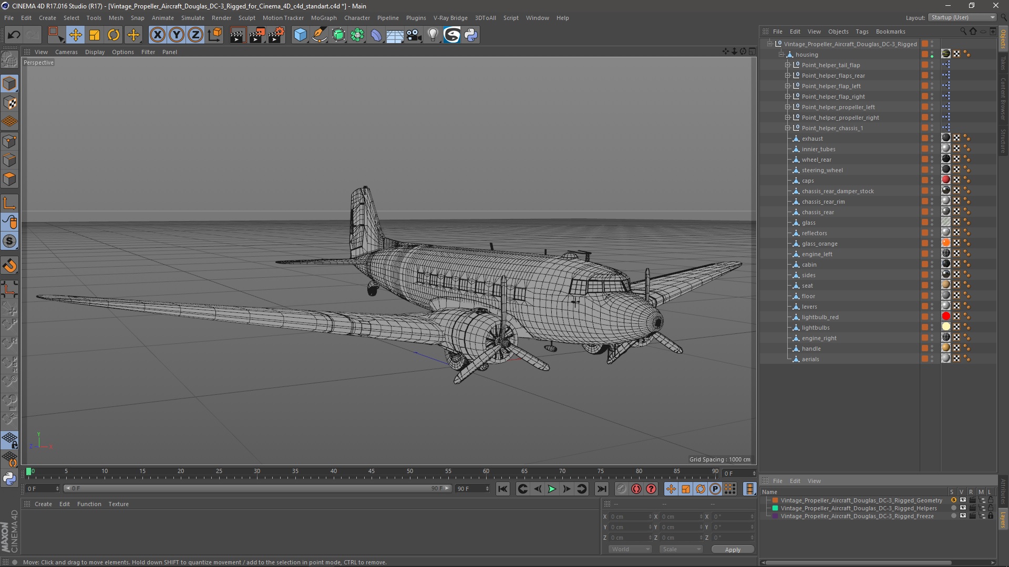The width and height of the screenshot is (1009, 567).
Task: Click the Go to Start playback button
Action: click(503, 489)
